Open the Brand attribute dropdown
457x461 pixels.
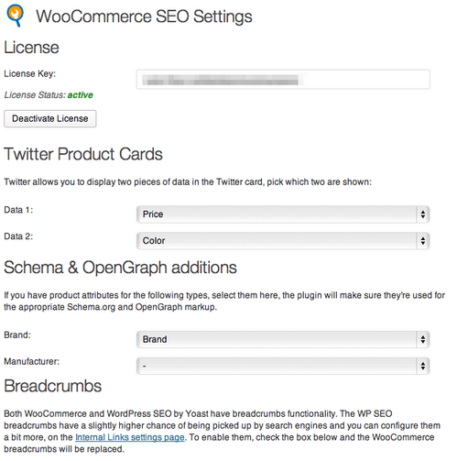pos(283,339)
